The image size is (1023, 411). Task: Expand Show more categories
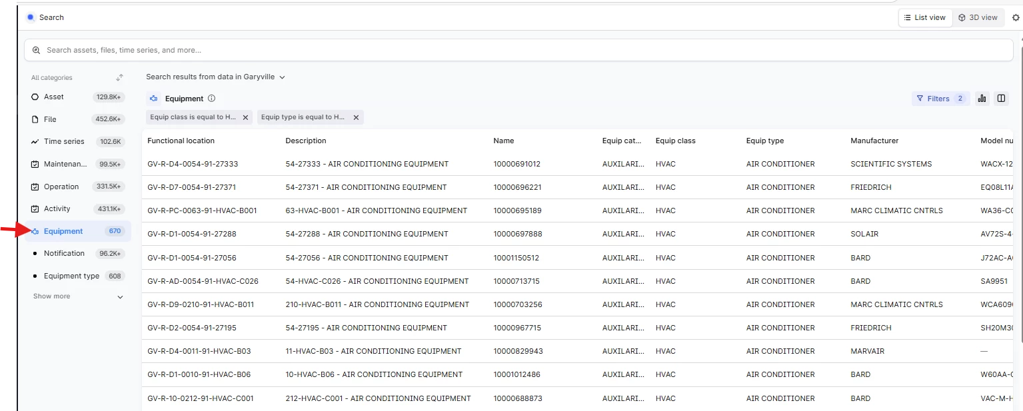78,296
